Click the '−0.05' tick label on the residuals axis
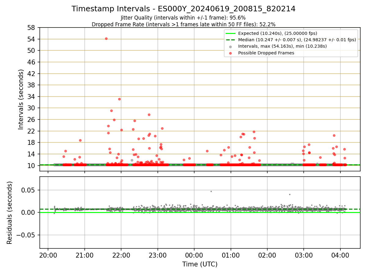Screen dimensions: 367x275 (x=26, y=235)
